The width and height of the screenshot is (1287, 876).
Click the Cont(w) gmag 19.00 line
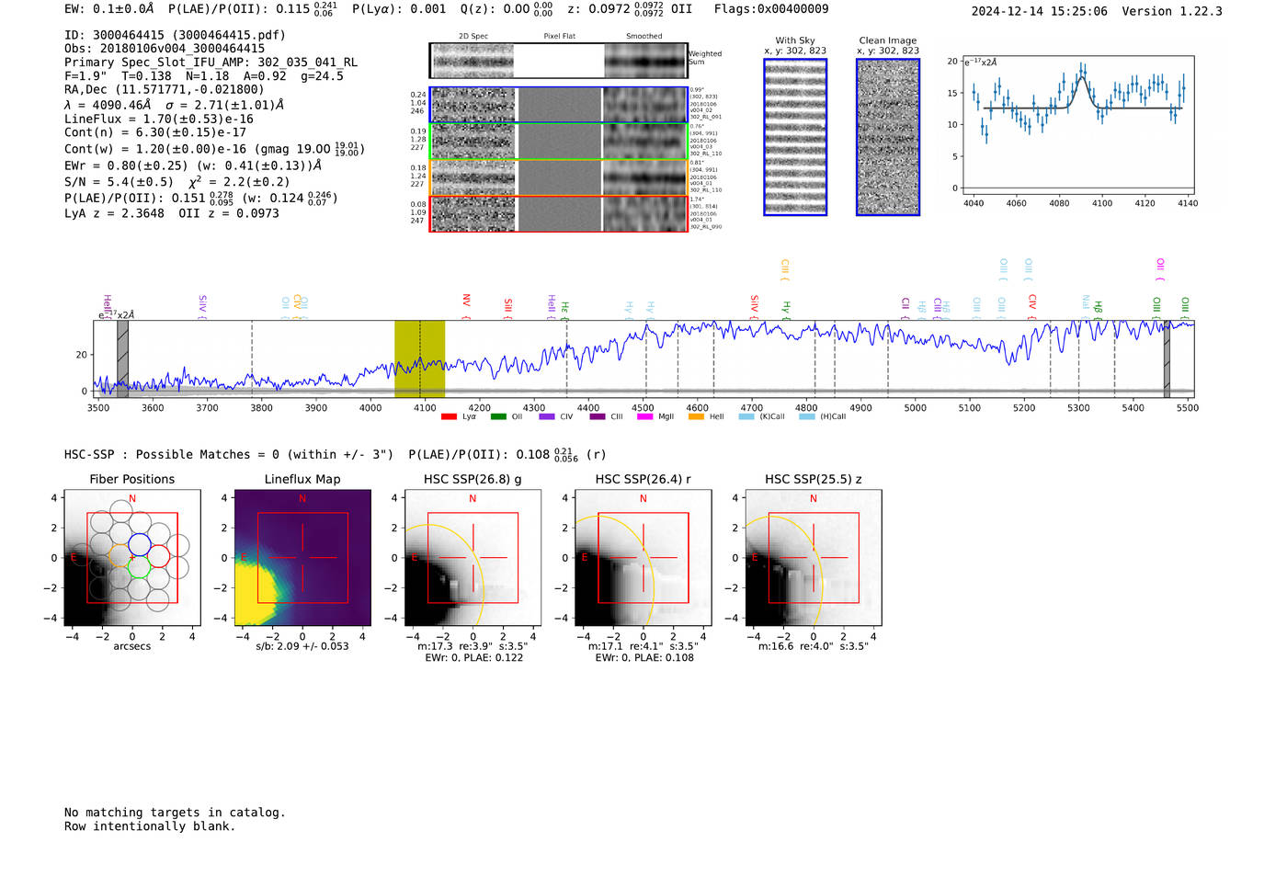[215, 149]
